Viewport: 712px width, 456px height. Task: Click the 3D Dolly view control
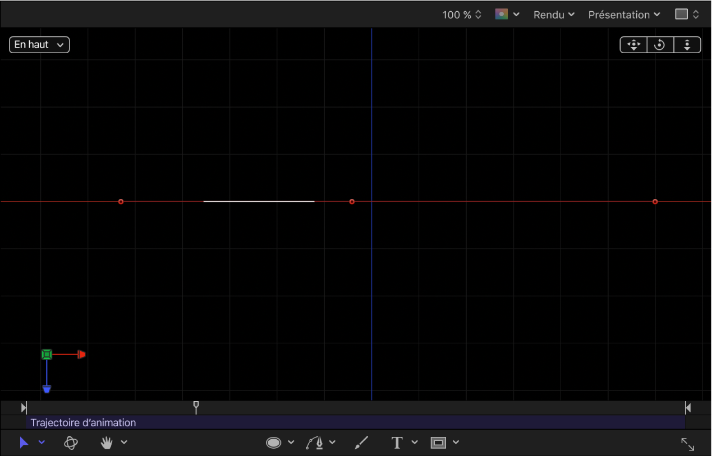[687, 45]
